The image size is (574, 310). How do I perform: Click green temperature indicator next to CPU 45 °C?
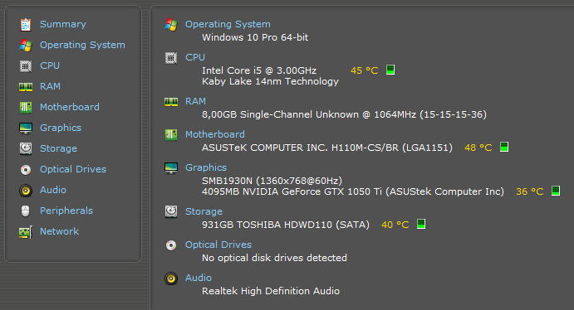point(390,70)
